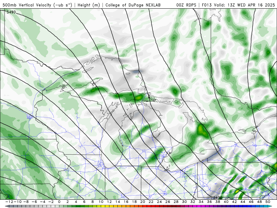Click the 'F013 Valid: 13Z WED APR 16 2025' text
This screenshot has width=277, height=208.
[238, 5]
